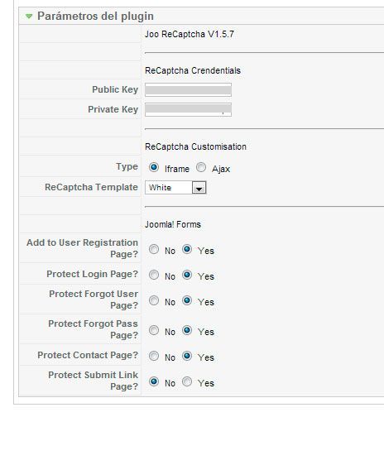Click the White template combo box
Image resolution: width=384 pixels, height=465 pixels.
[175, 188]
